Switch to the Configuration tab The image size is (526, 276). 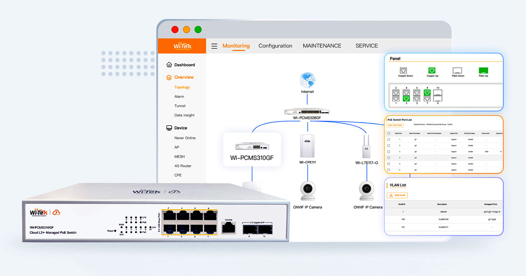click(x=275, y=46)
